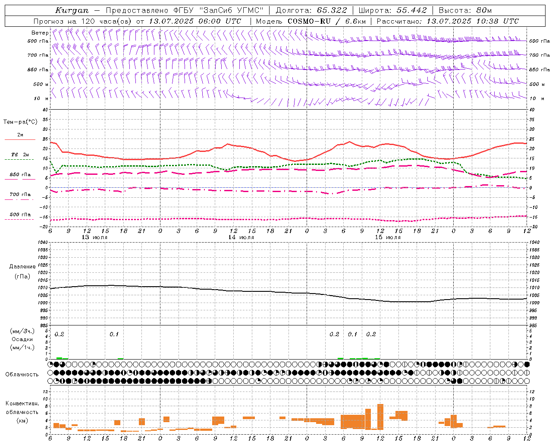552x442 pixels.
Task: Click the (мм/3ч.) precipitation unit label
Action: [x=22, y=331]
